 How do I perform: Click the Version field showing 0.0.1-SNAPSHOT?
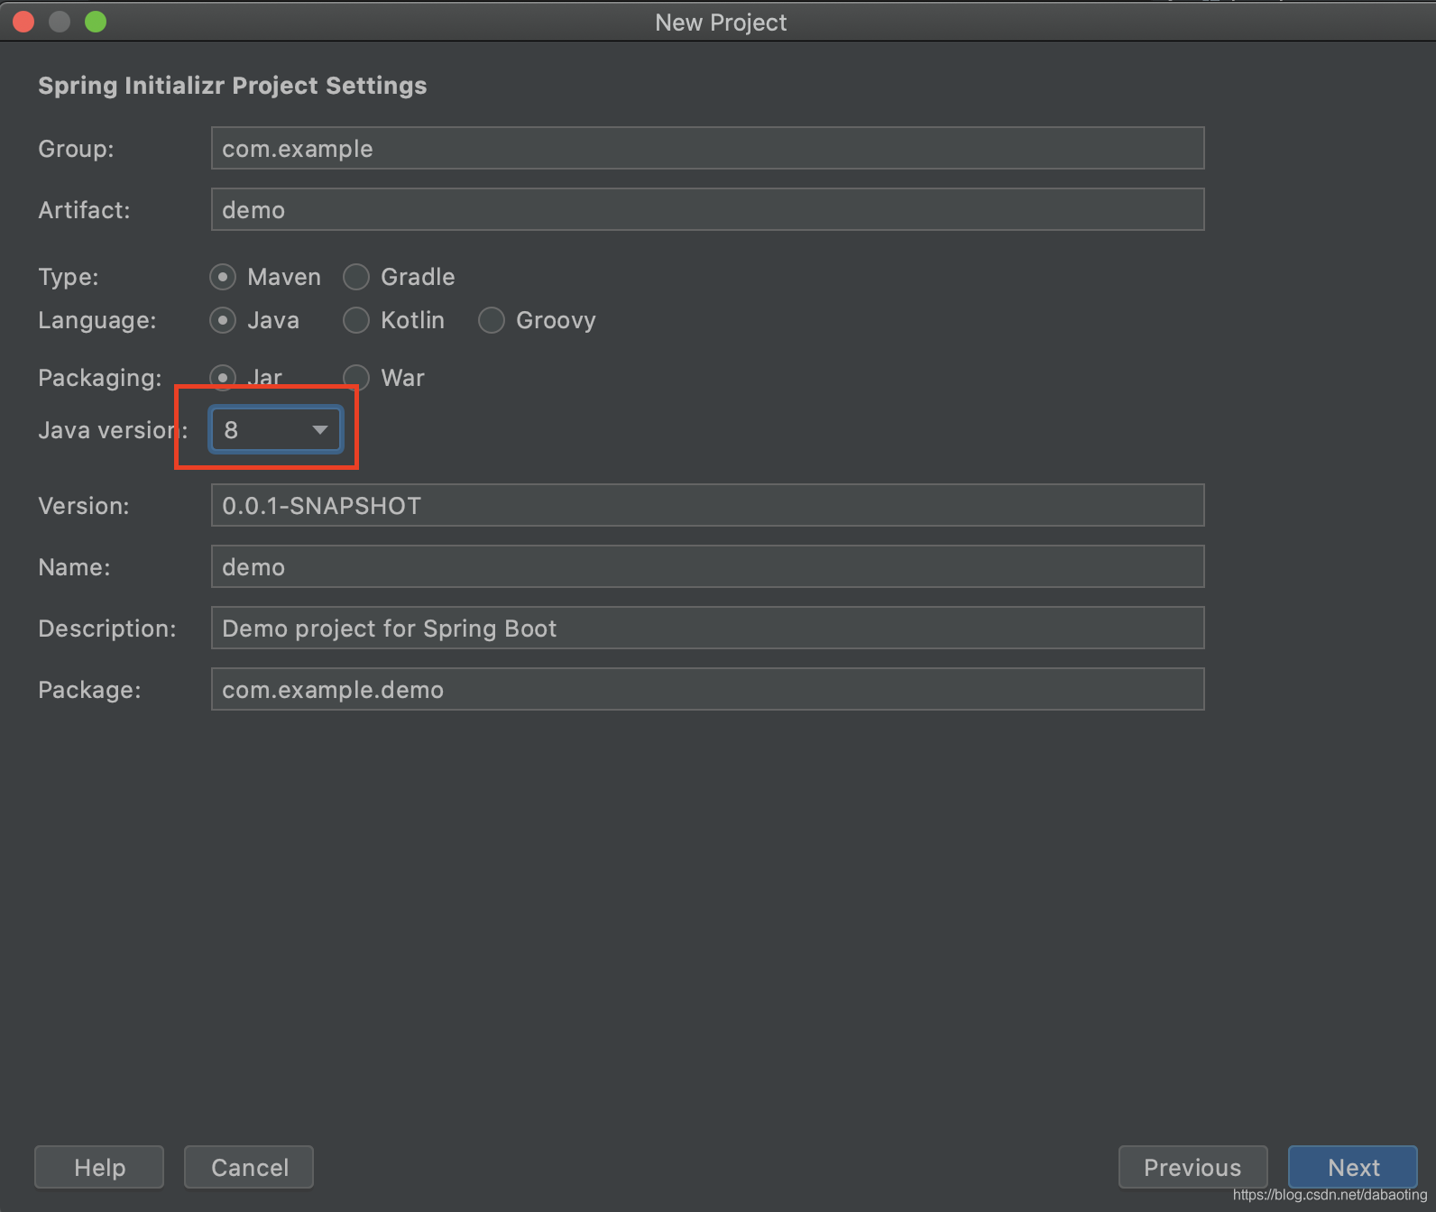(x=708, y=505)
